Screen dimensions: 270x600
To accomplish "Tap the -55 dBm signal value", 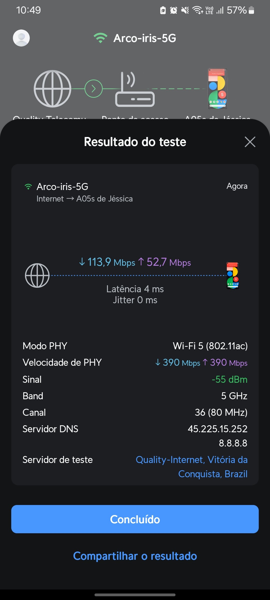I will 229,379.
